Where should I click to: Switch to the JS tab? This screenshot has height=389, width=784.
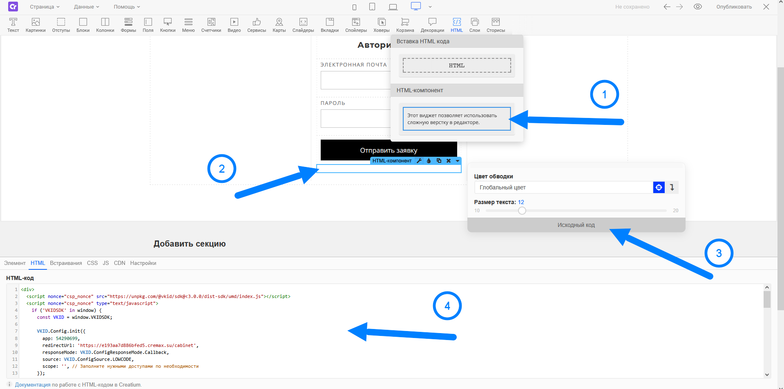click(106, 263)
